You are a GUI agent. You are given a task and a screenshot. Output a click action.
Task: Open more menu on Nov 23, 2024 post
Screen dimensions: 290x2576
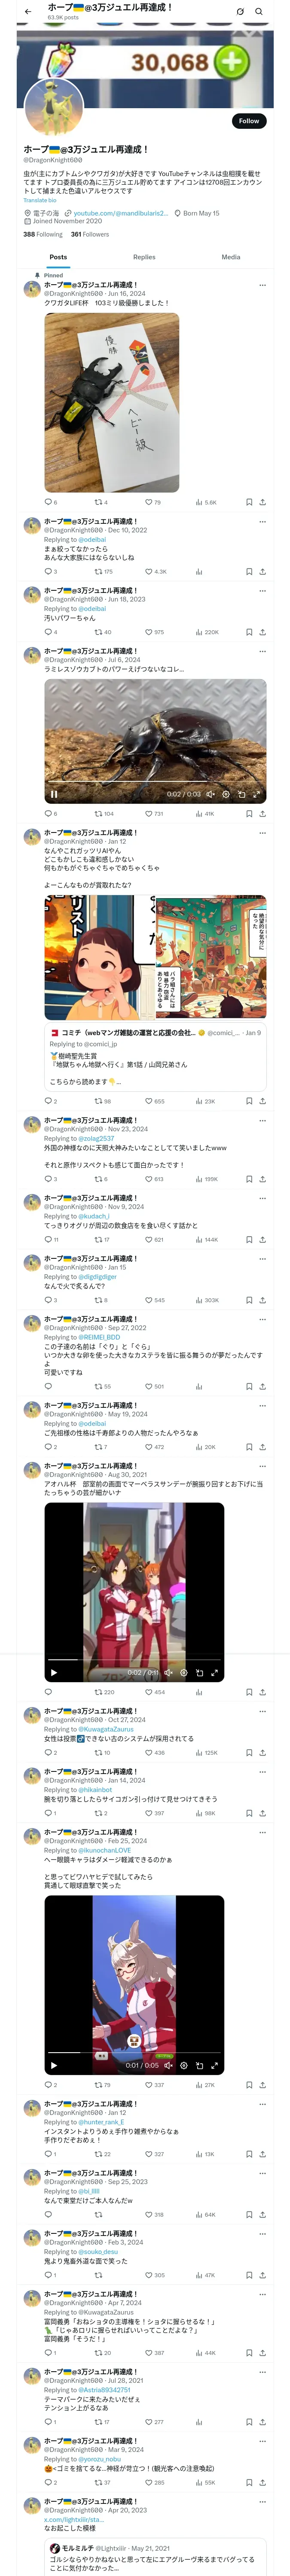[262, 1120]
